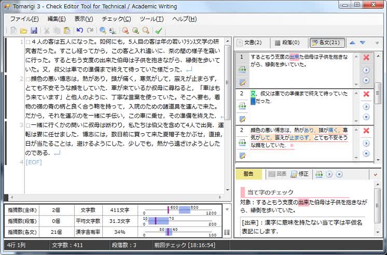387x255 pixels.
Task: Expand the red chevron in 警告 panel toolbar
Action: coord(376,175)
